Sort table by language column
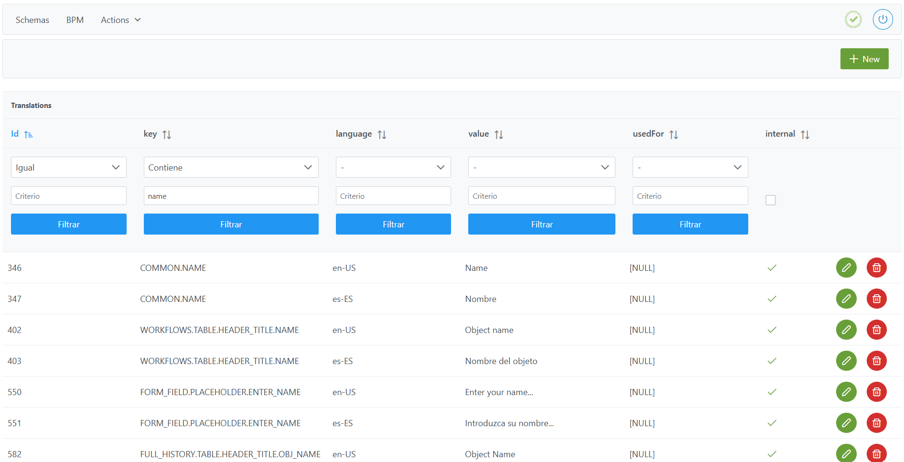The width and height of the screenshot is (904, 462). coord(381,135)
